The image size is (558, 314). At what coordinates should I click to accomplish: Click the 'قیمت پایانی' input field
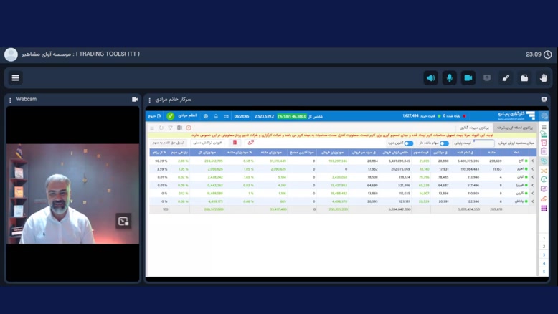pyautogui.click(x=483, y=143)
